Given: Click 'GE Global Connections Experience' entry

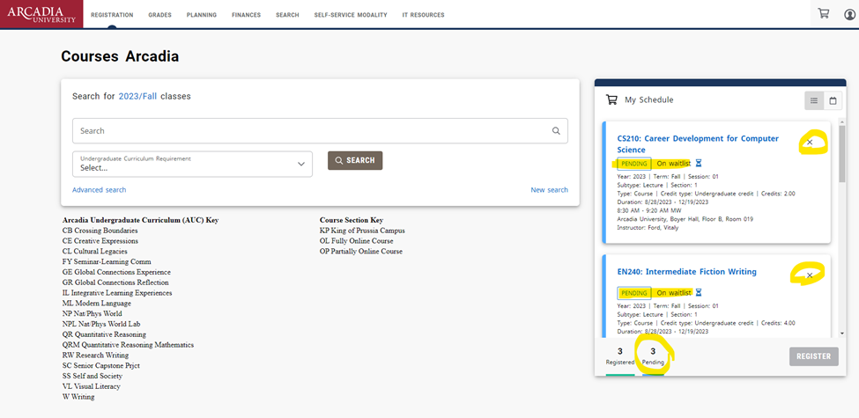Looking at the screenshot, I should pos(116,273).
